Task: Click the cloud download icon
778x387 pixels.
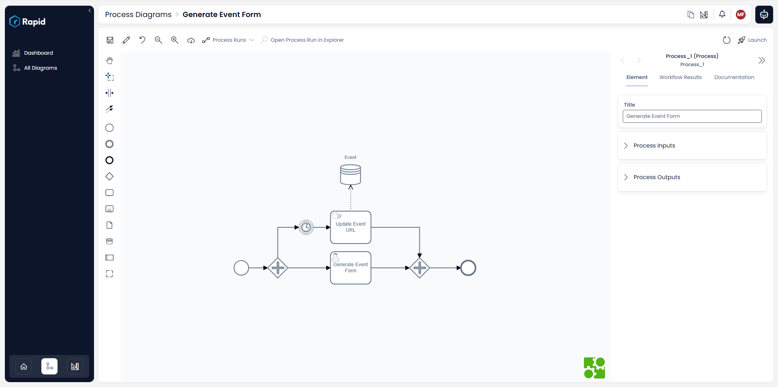Action: tap(191, 40)
